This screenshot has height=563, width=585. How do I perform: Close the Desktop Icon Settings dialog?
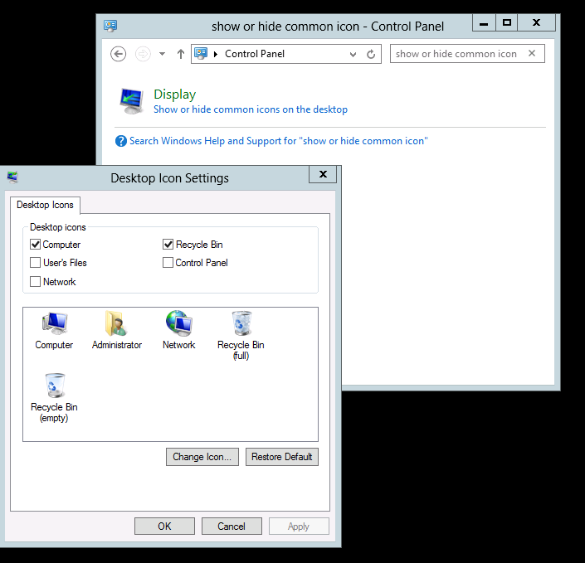[323, 174]
